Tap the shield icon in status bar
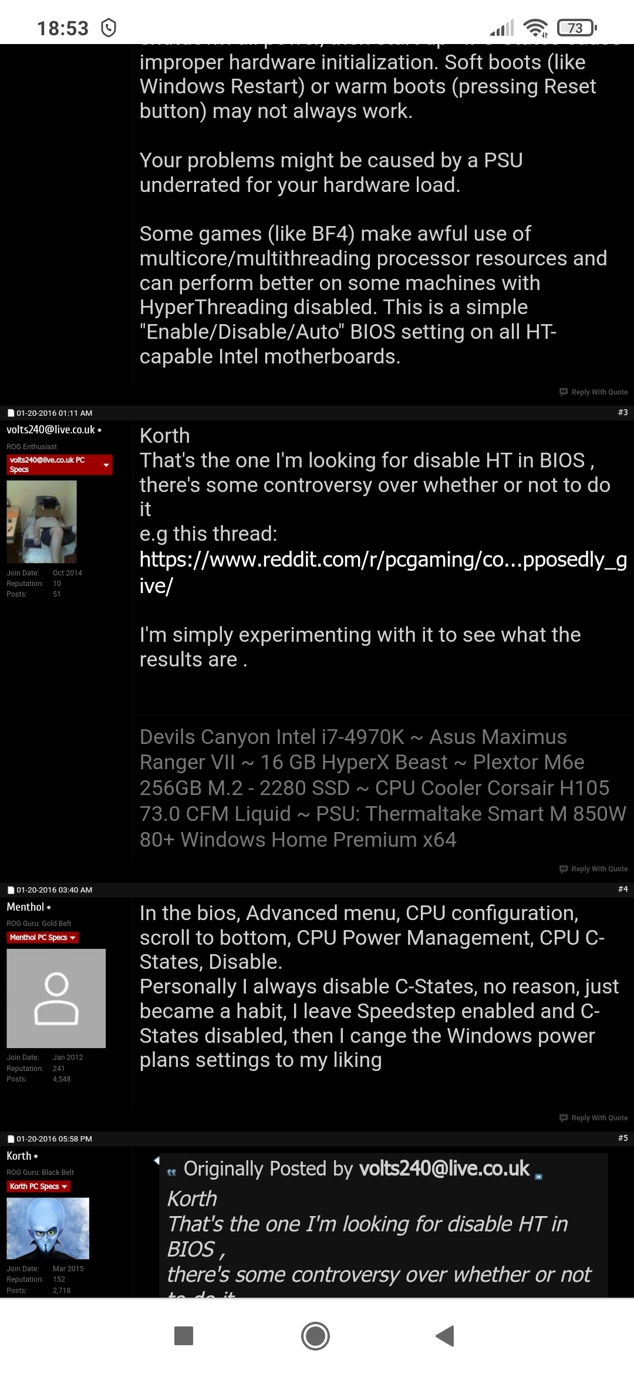This screenshot has width=634, height=1374. click(x=109, y=28)
